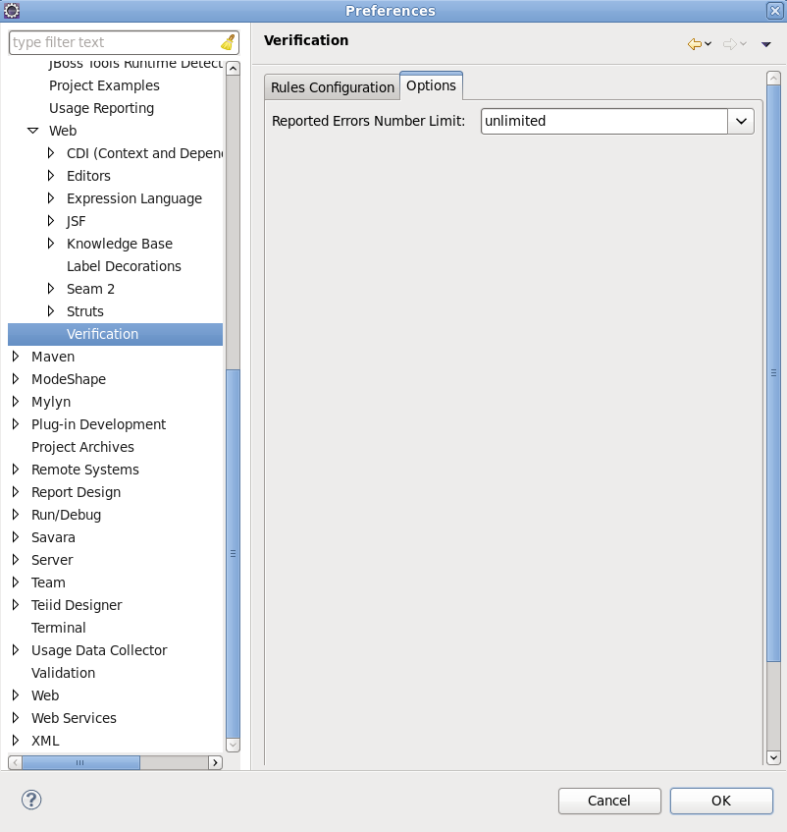The height and width of the screenshot is (832, 787).
Task: Expand the Maven tree node
Action: pos(16,357)
